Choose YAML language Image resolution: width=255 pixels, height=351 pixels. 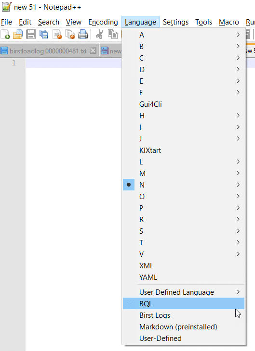tap(184, 277)
